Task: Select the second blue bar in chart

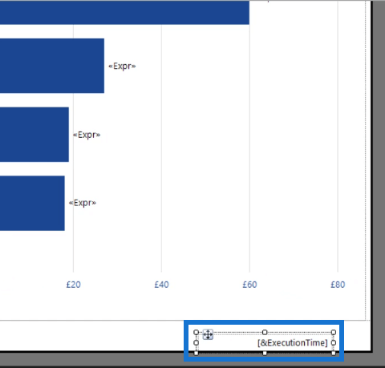Action: point(52,66)
